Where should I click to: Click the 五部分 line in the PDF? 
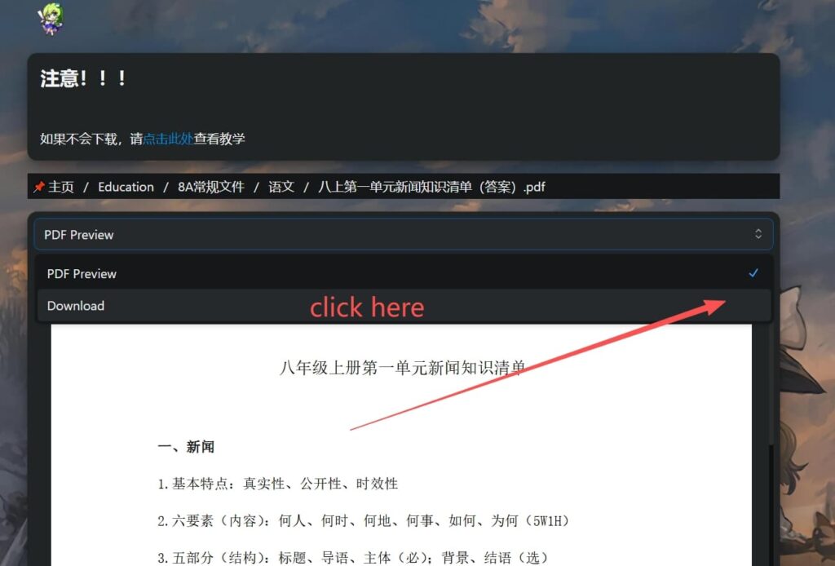coord(352,558)
